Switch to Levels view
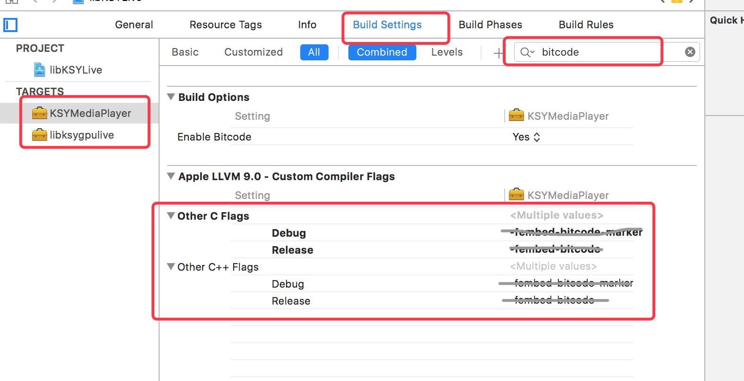The image size is (744, 381). pos(447,52)
